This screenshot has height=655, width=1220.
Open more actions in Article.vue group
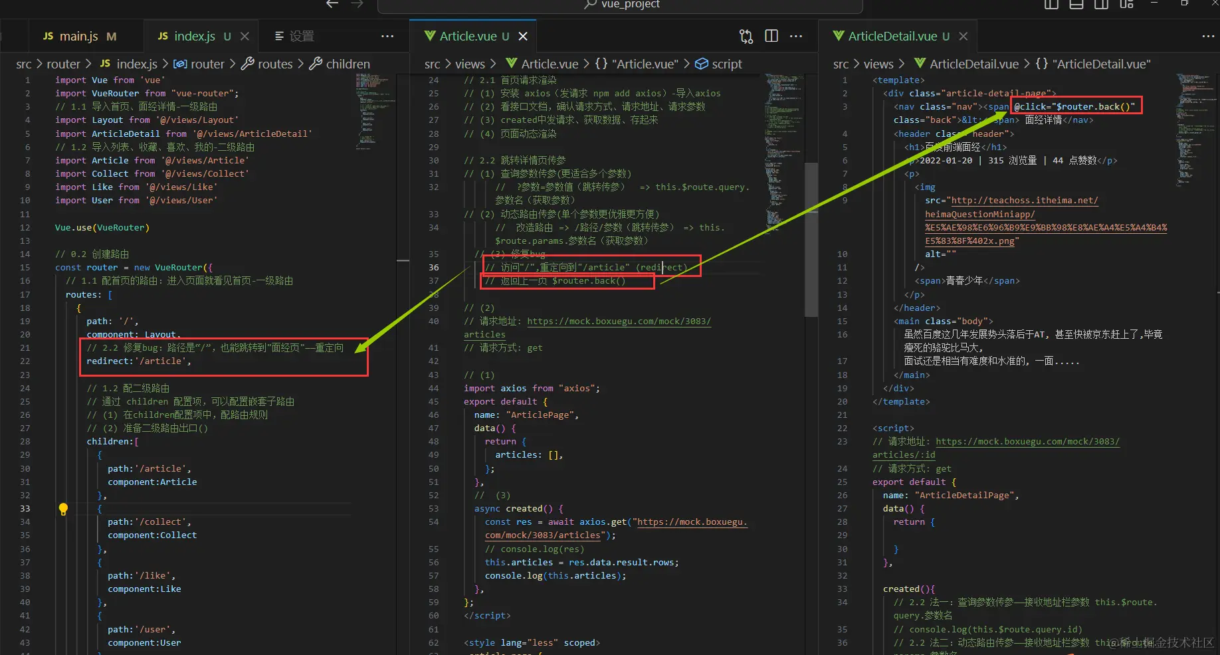point(796,36)
